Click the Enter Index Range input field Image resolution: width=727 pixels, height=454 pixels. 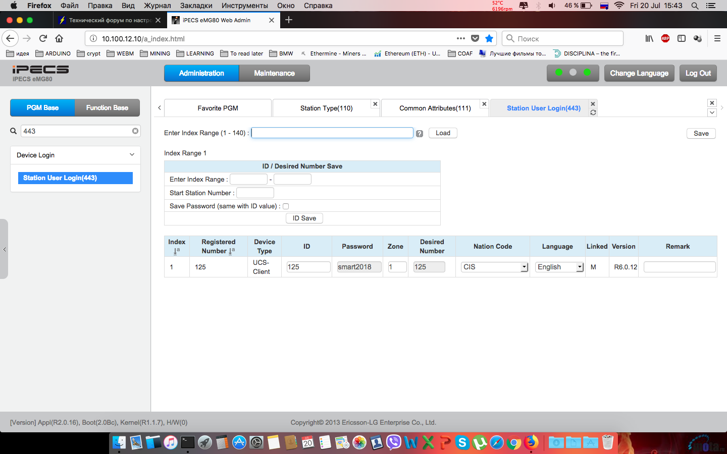tap(332, 133)
